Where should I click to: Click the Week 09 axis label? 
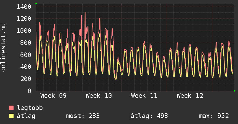pos(53,96)
